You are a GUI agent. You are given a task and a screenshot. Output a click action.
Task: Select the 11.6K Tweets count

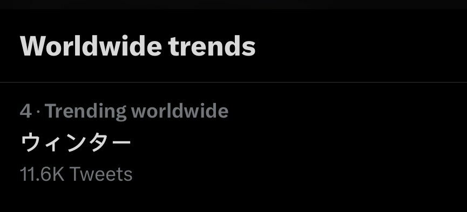(x=76, y=174)
